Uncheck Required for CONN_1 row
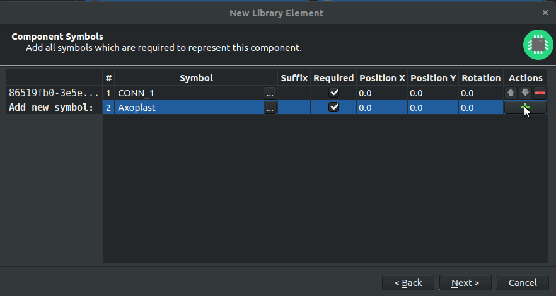This screenshot has height=296, width=556. 333,93
